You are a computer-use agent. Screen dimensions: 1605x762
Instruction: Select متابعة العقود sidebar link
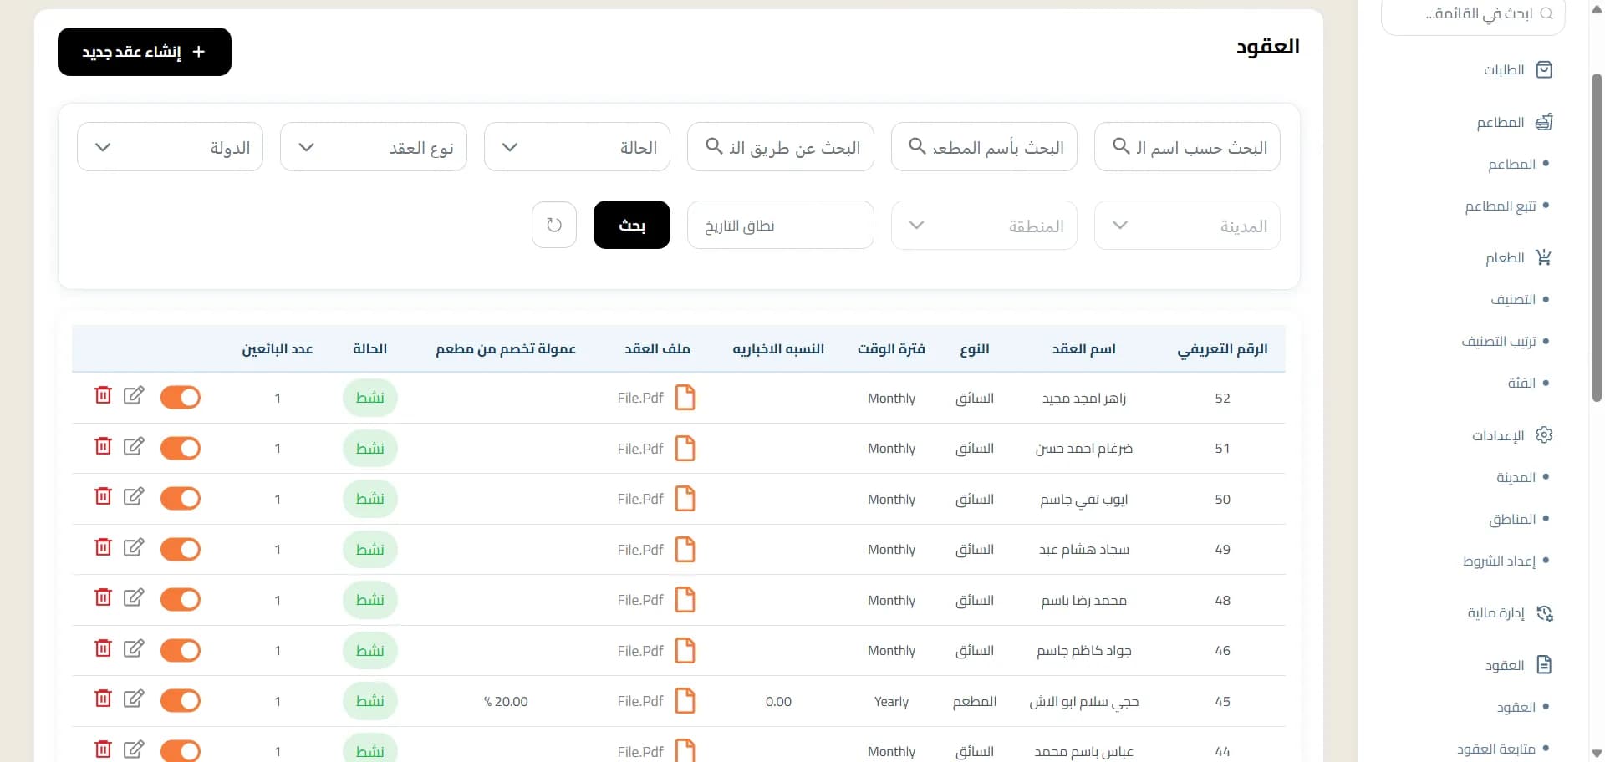[x=1496, y=749]
